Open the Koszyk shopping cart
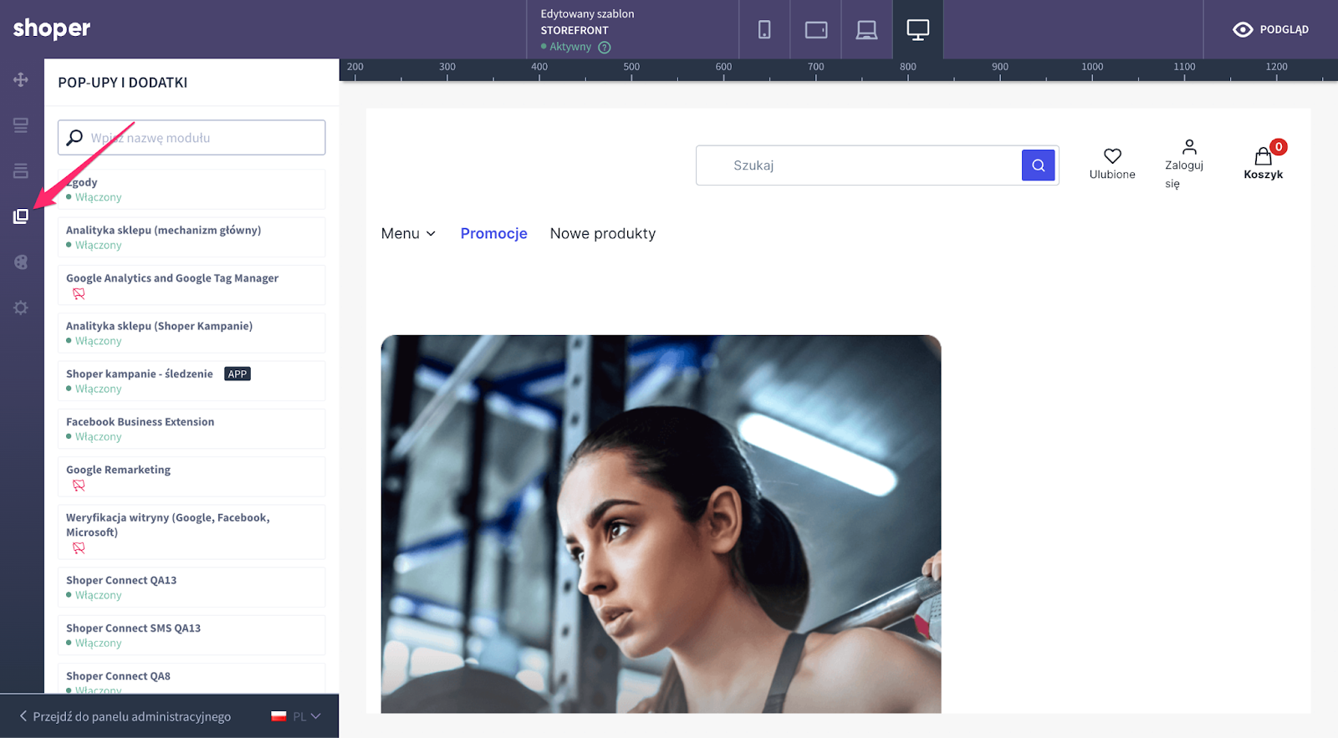Screen dimensions: 1338x738 pos(1263,160)
